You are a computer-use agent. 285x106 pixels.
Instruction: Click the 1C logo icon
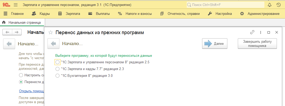tap(6, 5)
